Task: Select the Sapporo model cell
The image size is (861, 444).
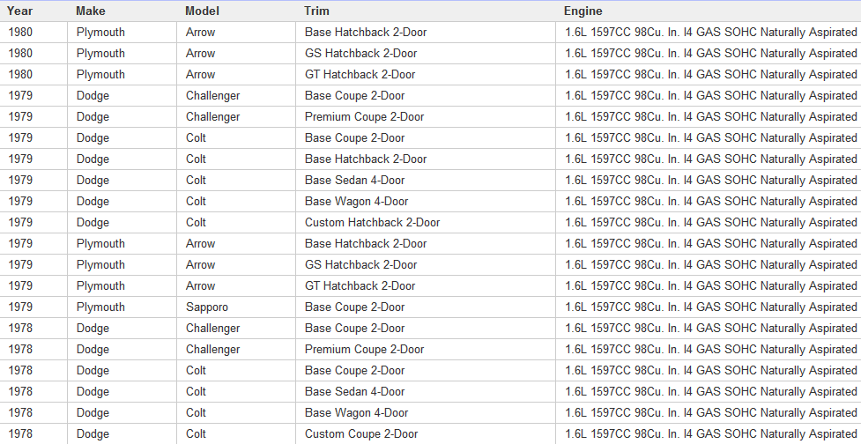Action: pyautogui.click(x=207, y=307)
